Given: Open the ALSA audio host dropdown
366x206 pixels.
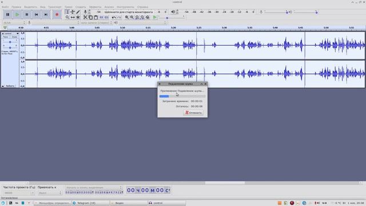Looking at the screenshot, I should [14, 23].
